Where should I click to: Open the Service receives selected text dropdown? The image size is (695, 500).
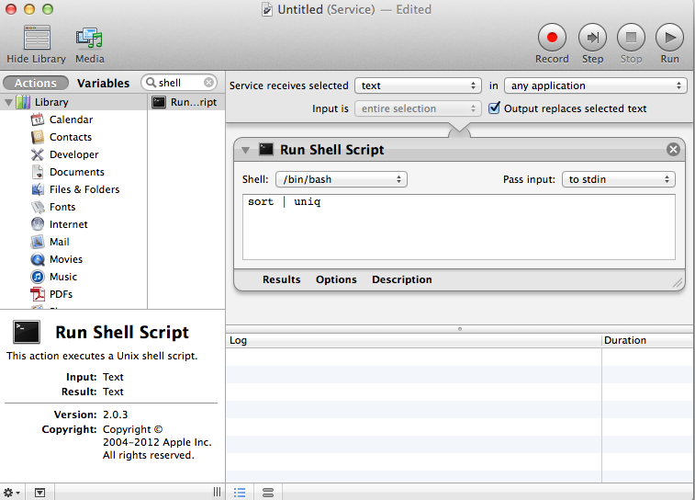click(418, 85)
